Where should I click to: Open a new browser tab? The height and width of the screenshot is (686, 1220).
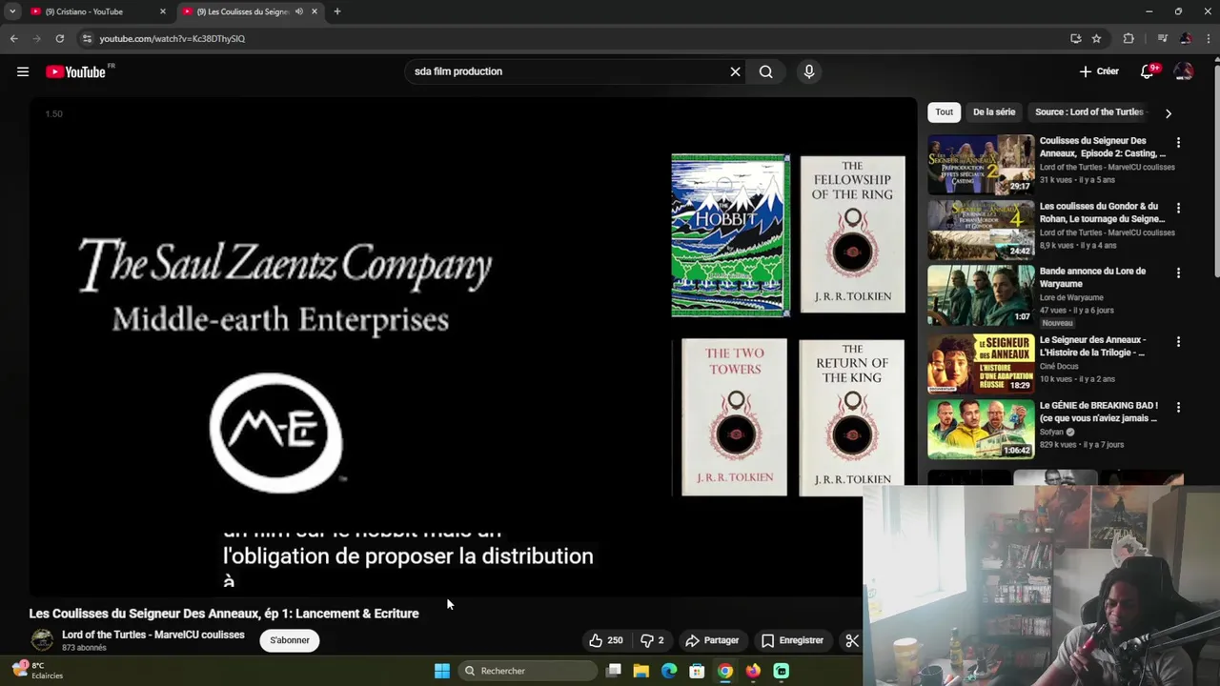point(336,11)
